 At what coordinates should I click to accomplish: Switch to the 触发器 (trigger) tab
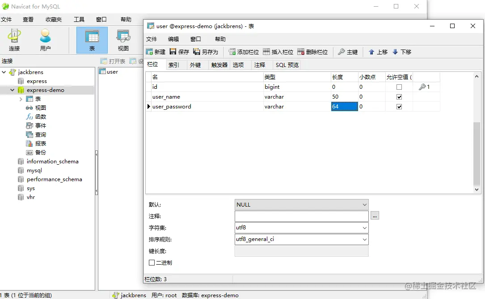219,65
